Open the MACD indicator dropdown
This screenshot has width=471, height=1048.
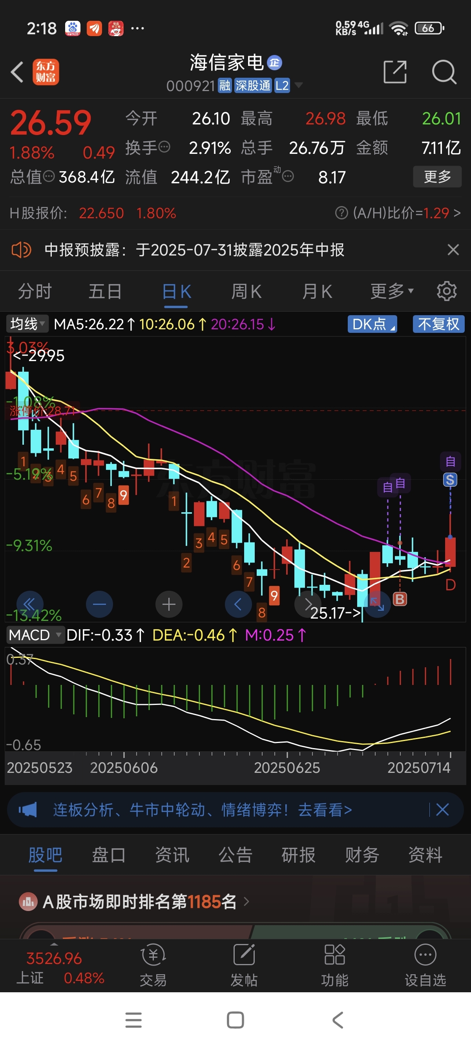point(35,635)
